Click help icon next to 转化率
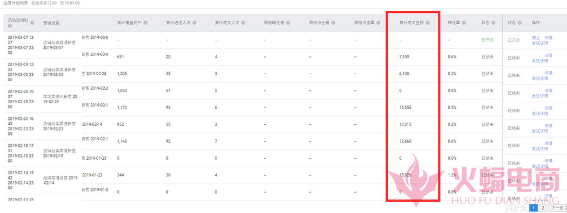Viewport: 567px width, 213px height. pyautogui.click(x=464, y=23)
